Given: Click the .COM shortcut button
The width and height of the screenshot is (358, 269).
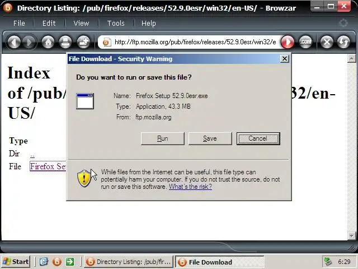Looking at the screenshot, I should (305, 43).
